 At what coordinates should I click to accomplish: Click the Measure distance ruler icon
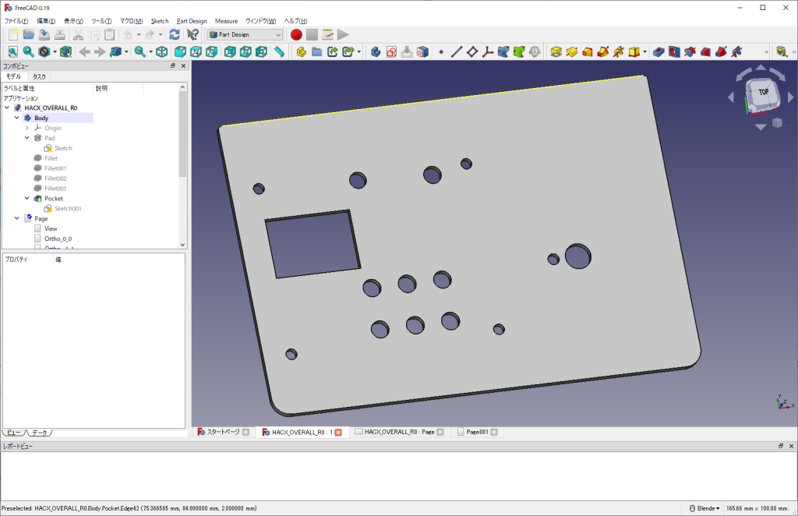(279, 52)
